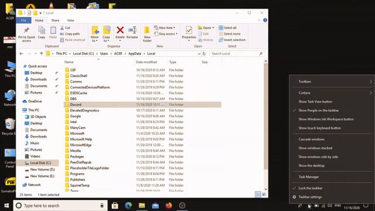This screenshot has width=375, height=211.
Task: Click the Windows Start button
Action: coord(6,206)
